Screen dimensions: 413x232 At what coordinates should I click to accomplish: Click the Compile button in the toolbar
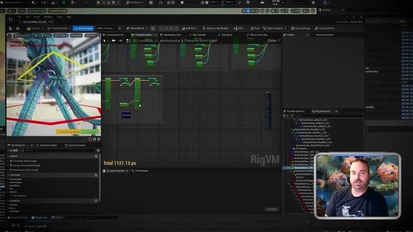(x=34, y=28)
